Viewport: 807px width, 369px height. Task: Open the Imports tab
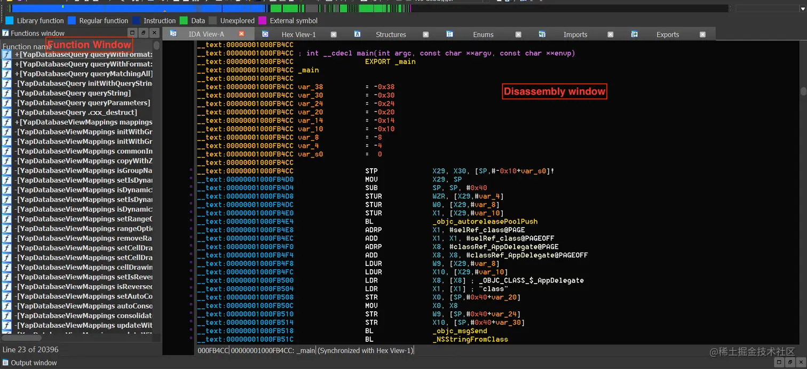pos(575,34)
